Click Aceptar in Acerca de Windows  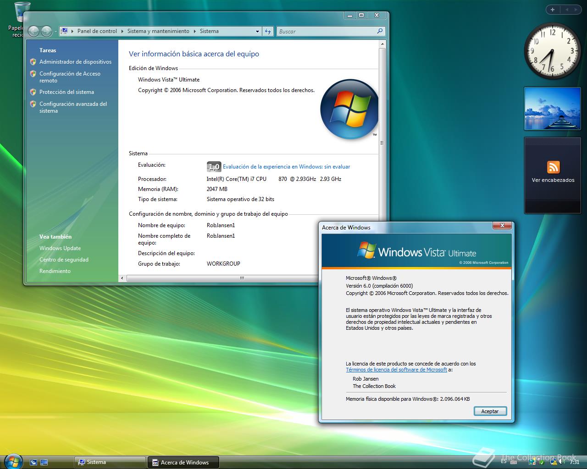pyautogui.click(x=490, y=411)
